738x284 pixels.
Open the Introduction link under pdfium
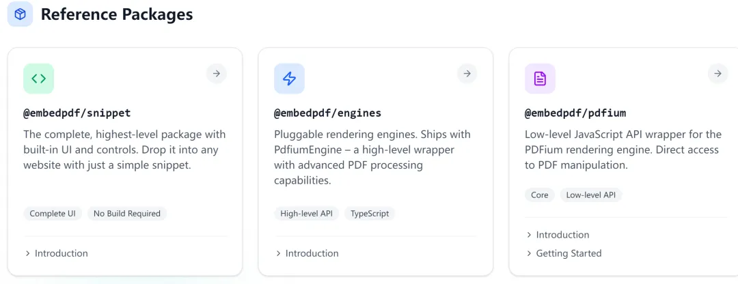pos(562,235)
